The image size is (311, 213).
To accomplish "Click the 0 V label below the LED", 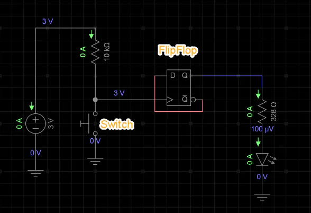I will [262, 176].
